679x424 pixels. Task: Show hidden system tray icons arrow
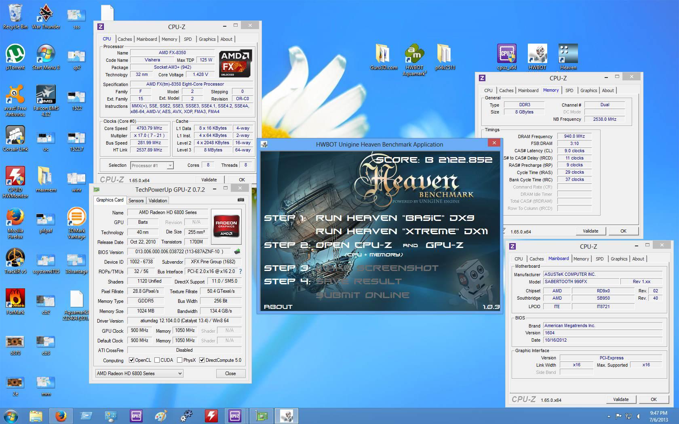[x=609, y=416]
